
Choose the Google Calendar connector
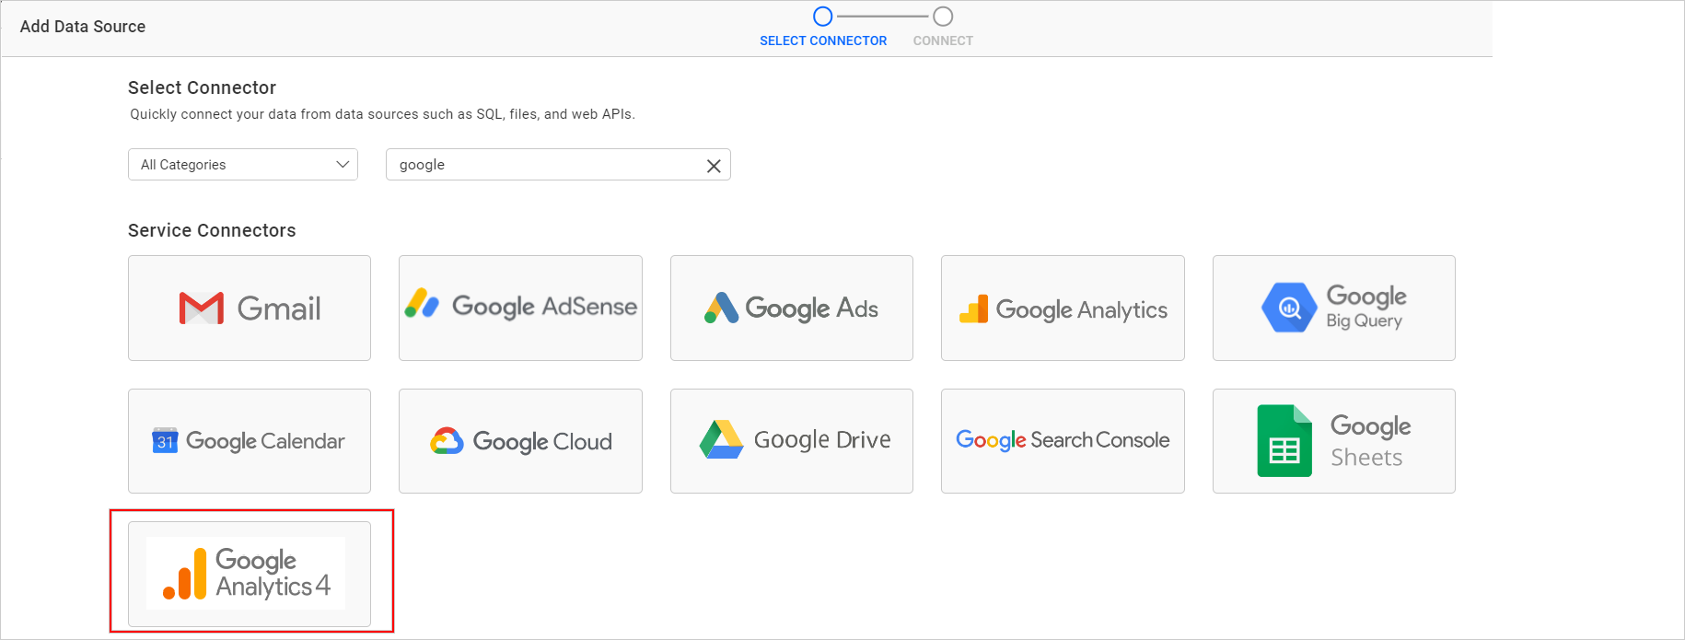250,441
